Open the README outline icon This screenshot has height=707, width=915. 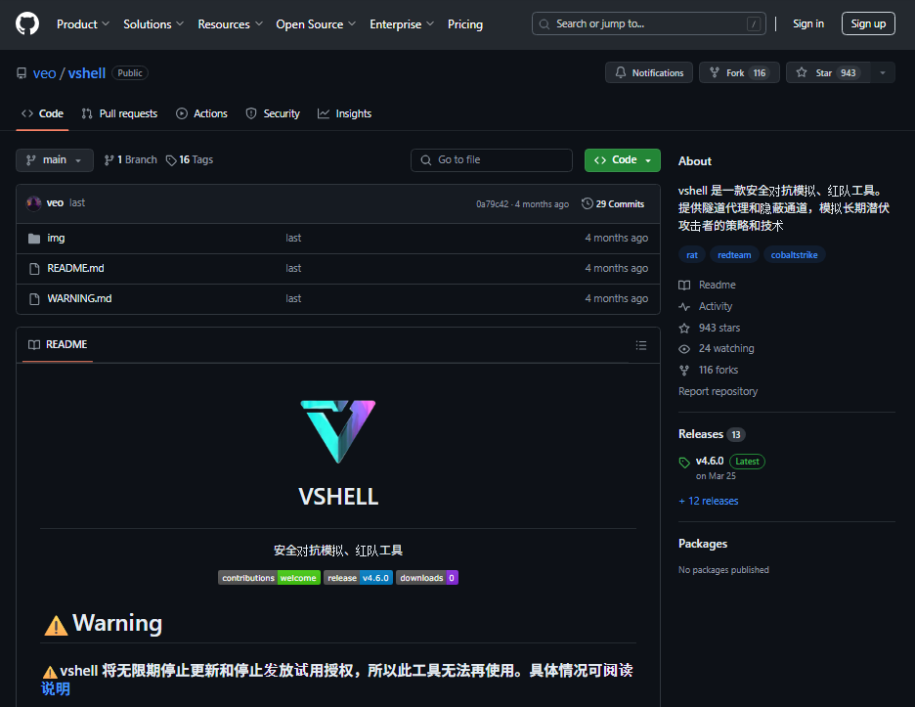[640, 345]
